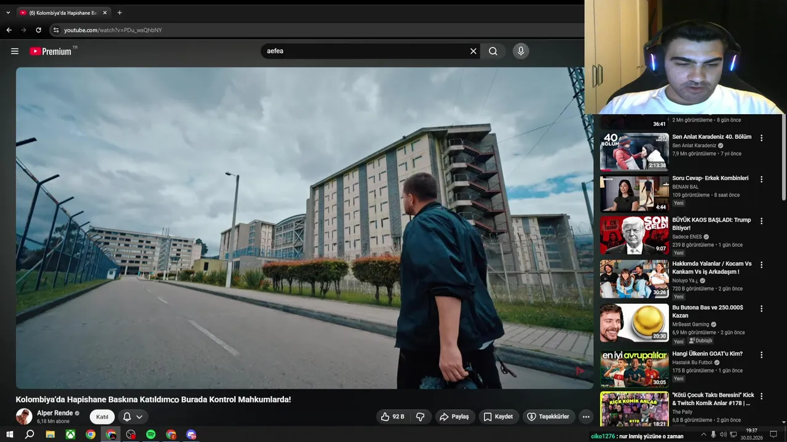Screen dimensions: 787x442
Task: Open Sadece ENES channel name
Action: click(x=687, y=237)
